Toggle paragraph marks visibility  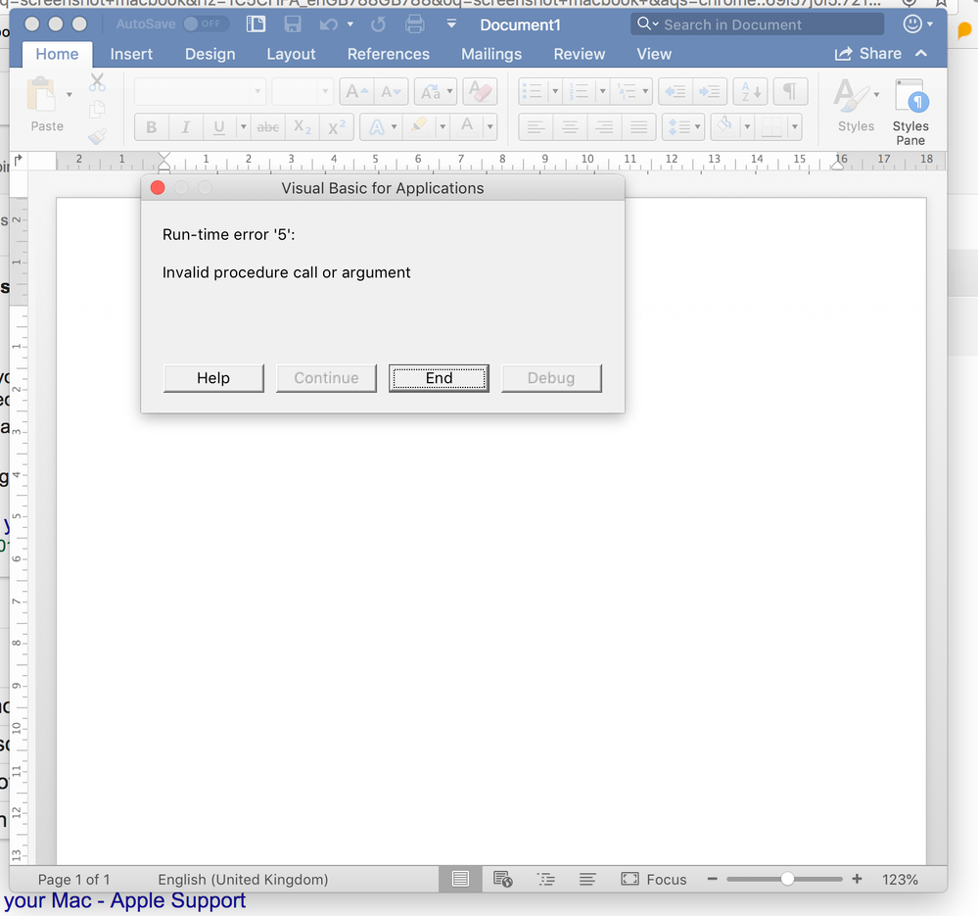tap(791, 89)
